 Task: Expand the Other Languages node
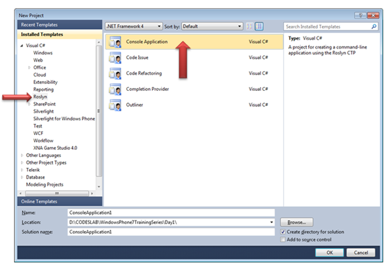click(22, 155)
